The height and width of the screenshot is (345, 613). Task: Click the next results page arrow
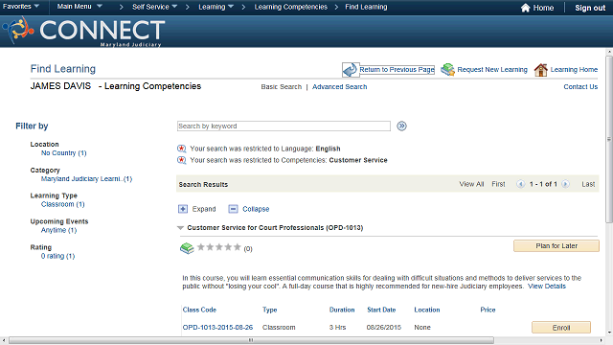(x=565, y=184)
